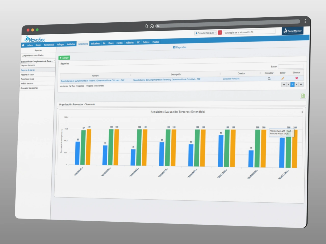Expand the Tecnologías de la Información dropdown
The width and height of the screenshot is (326, 244).
coord(249,32)
